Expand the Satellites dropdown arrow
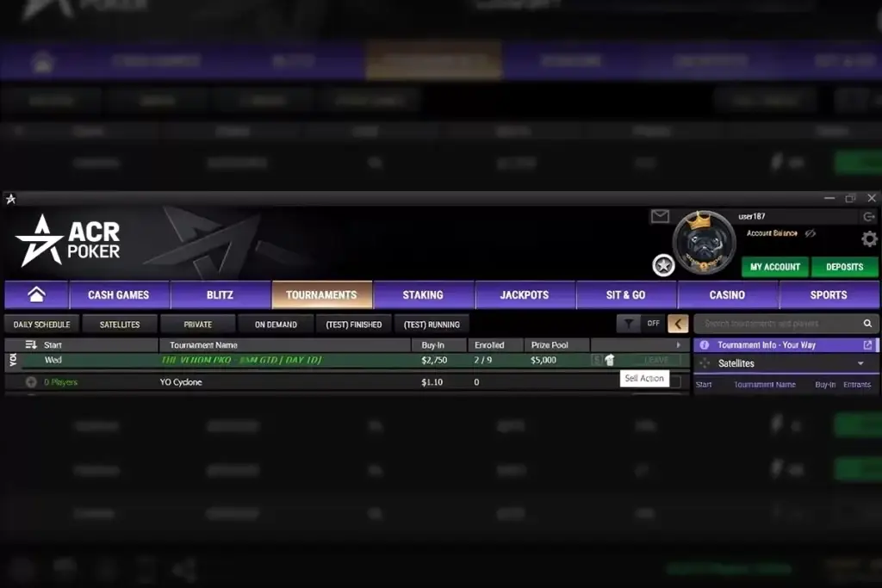The width and height of the screenshot is (882, 588). click(860, 363)
